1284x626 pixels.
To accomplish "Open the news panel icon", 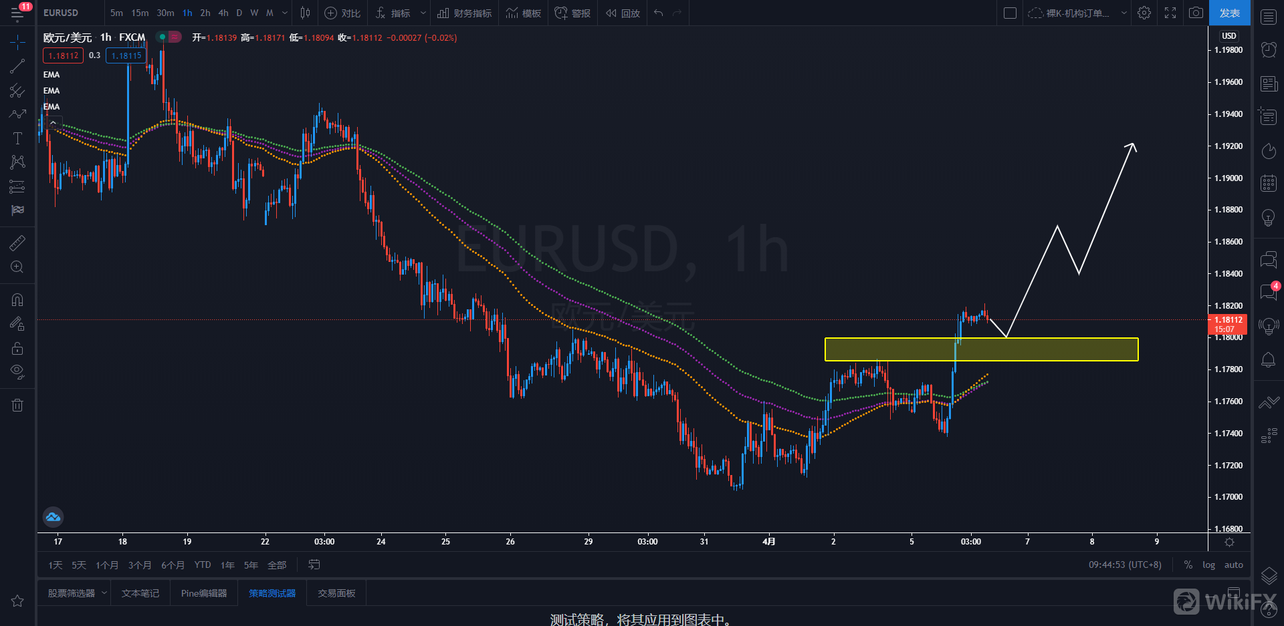I will click(x=1269, y=84).
